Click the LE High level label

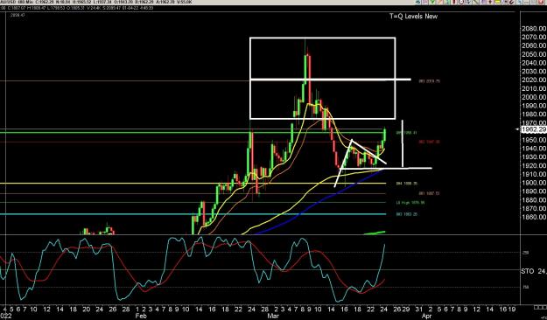pyautogui.click(x=410, y=203)
